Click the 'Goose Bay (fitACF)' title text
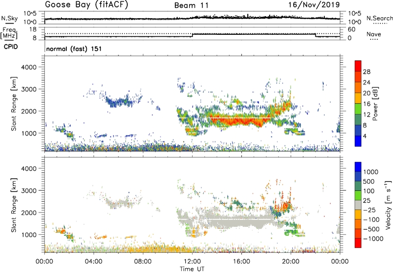This screenshot has height=272, width=393. pyautogui.click(x=86, y=5)
